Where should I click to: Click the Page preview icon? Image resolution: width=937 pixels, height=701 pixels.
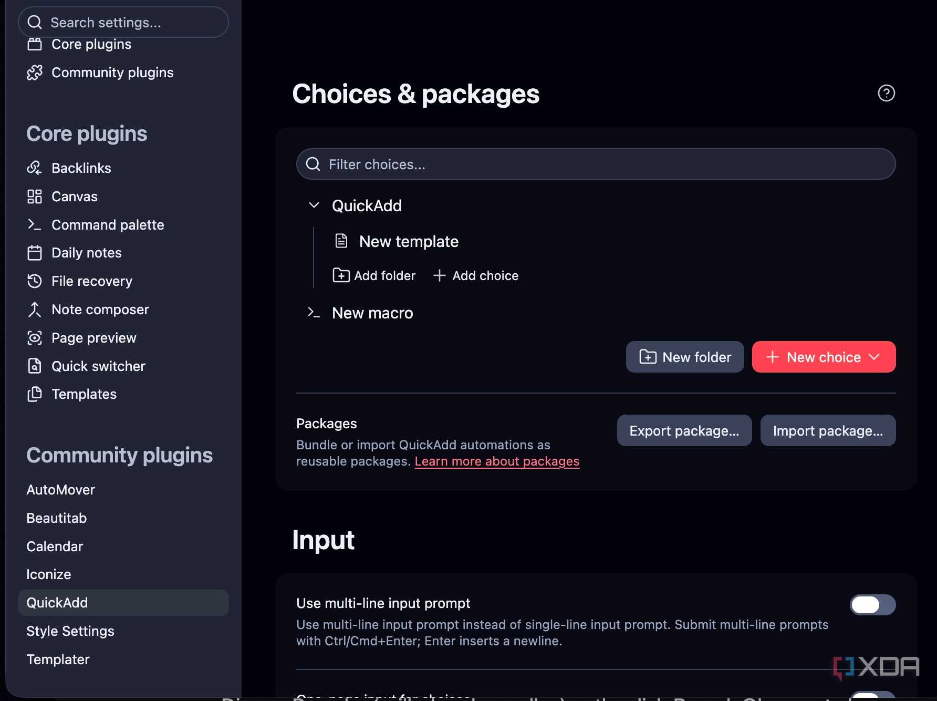point(35,338)
